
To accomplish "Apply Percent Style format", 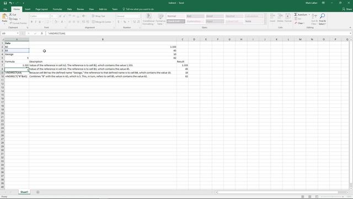I will tap(125, 22).
